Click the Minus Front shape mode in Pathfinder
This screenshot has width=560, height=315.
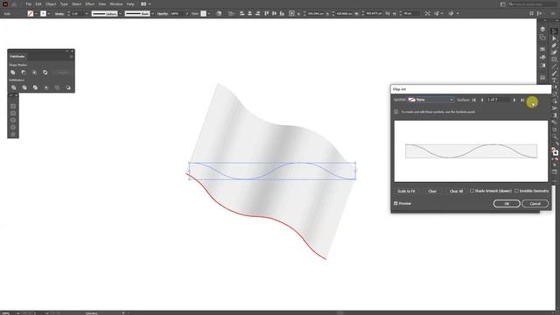coord(24,73)
